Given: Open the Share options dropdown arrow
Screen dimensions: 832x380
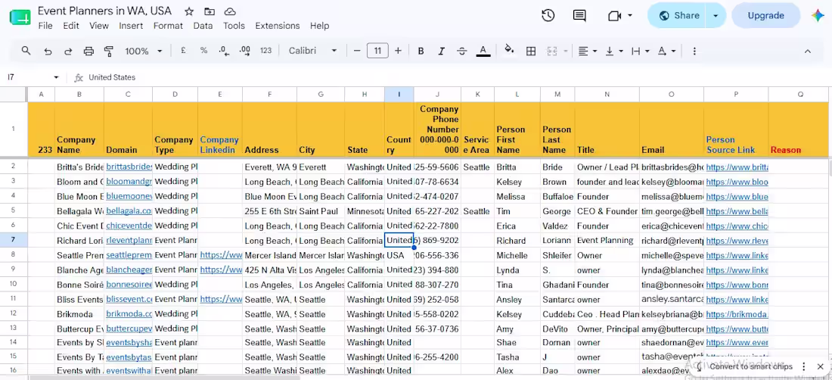Looking at the screenshot, I should (716, 15).
